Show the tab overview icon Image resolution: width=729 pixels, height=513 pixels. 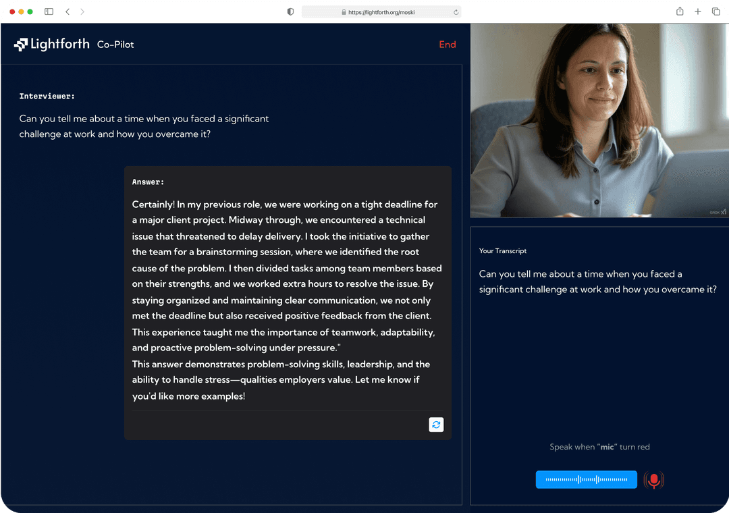pos(715,11)
